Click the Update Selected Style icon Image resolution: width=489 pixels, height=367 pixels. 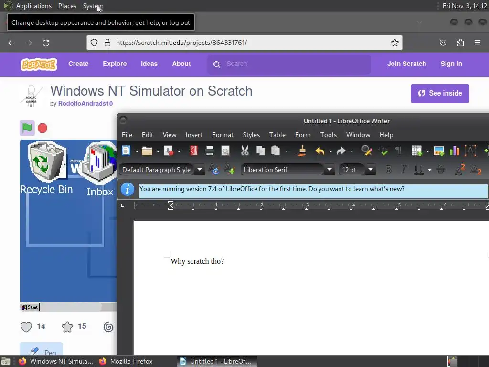coord(214,170)
